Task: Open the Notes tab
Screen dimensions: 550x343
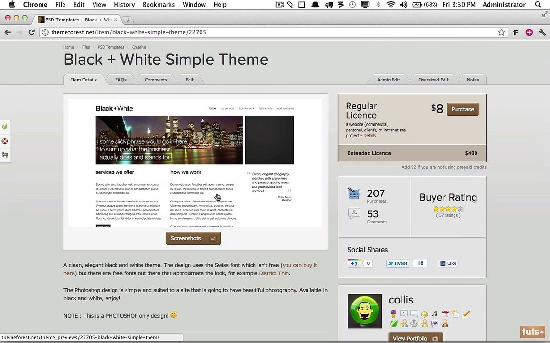Action: tap(473, 80)
